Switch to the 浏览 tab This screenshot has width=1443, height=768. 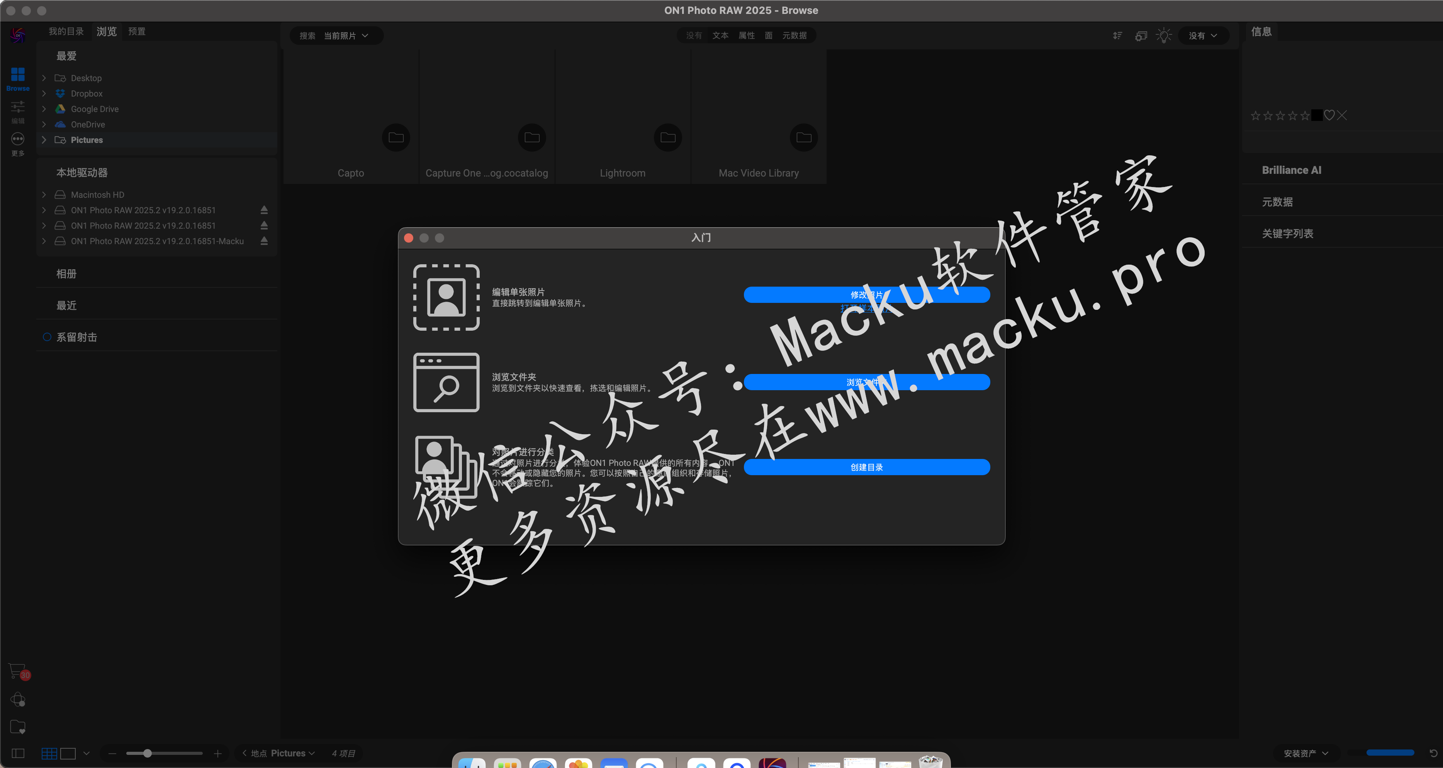107,31
